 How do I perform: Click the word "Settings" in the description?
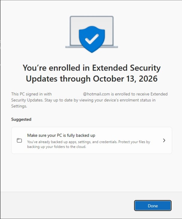pos(19,106)
